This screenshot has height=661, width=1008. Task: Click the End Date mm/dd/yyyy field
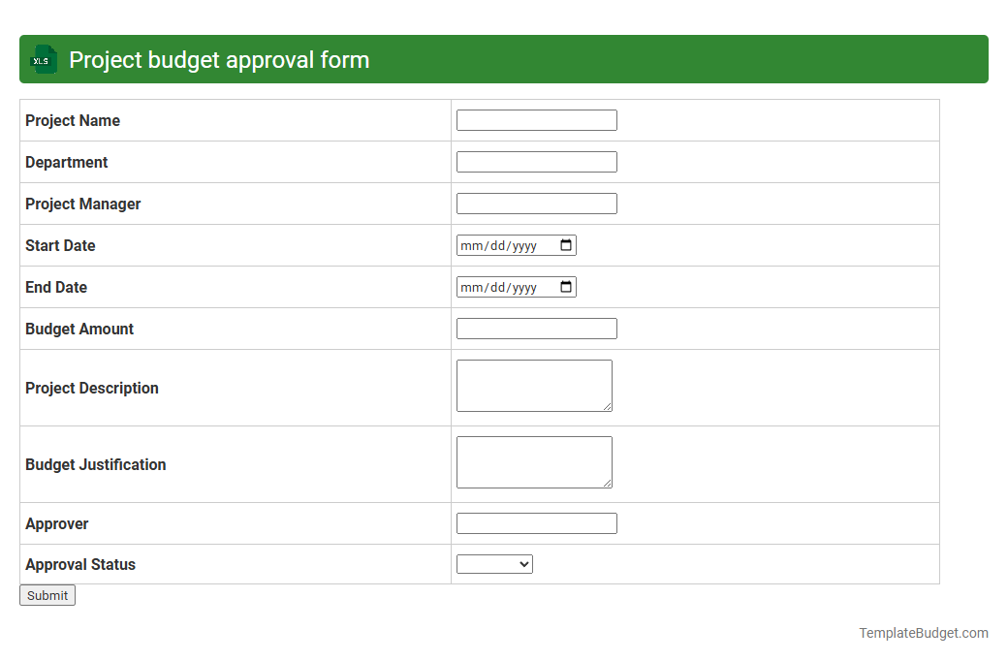coord(504,286)
